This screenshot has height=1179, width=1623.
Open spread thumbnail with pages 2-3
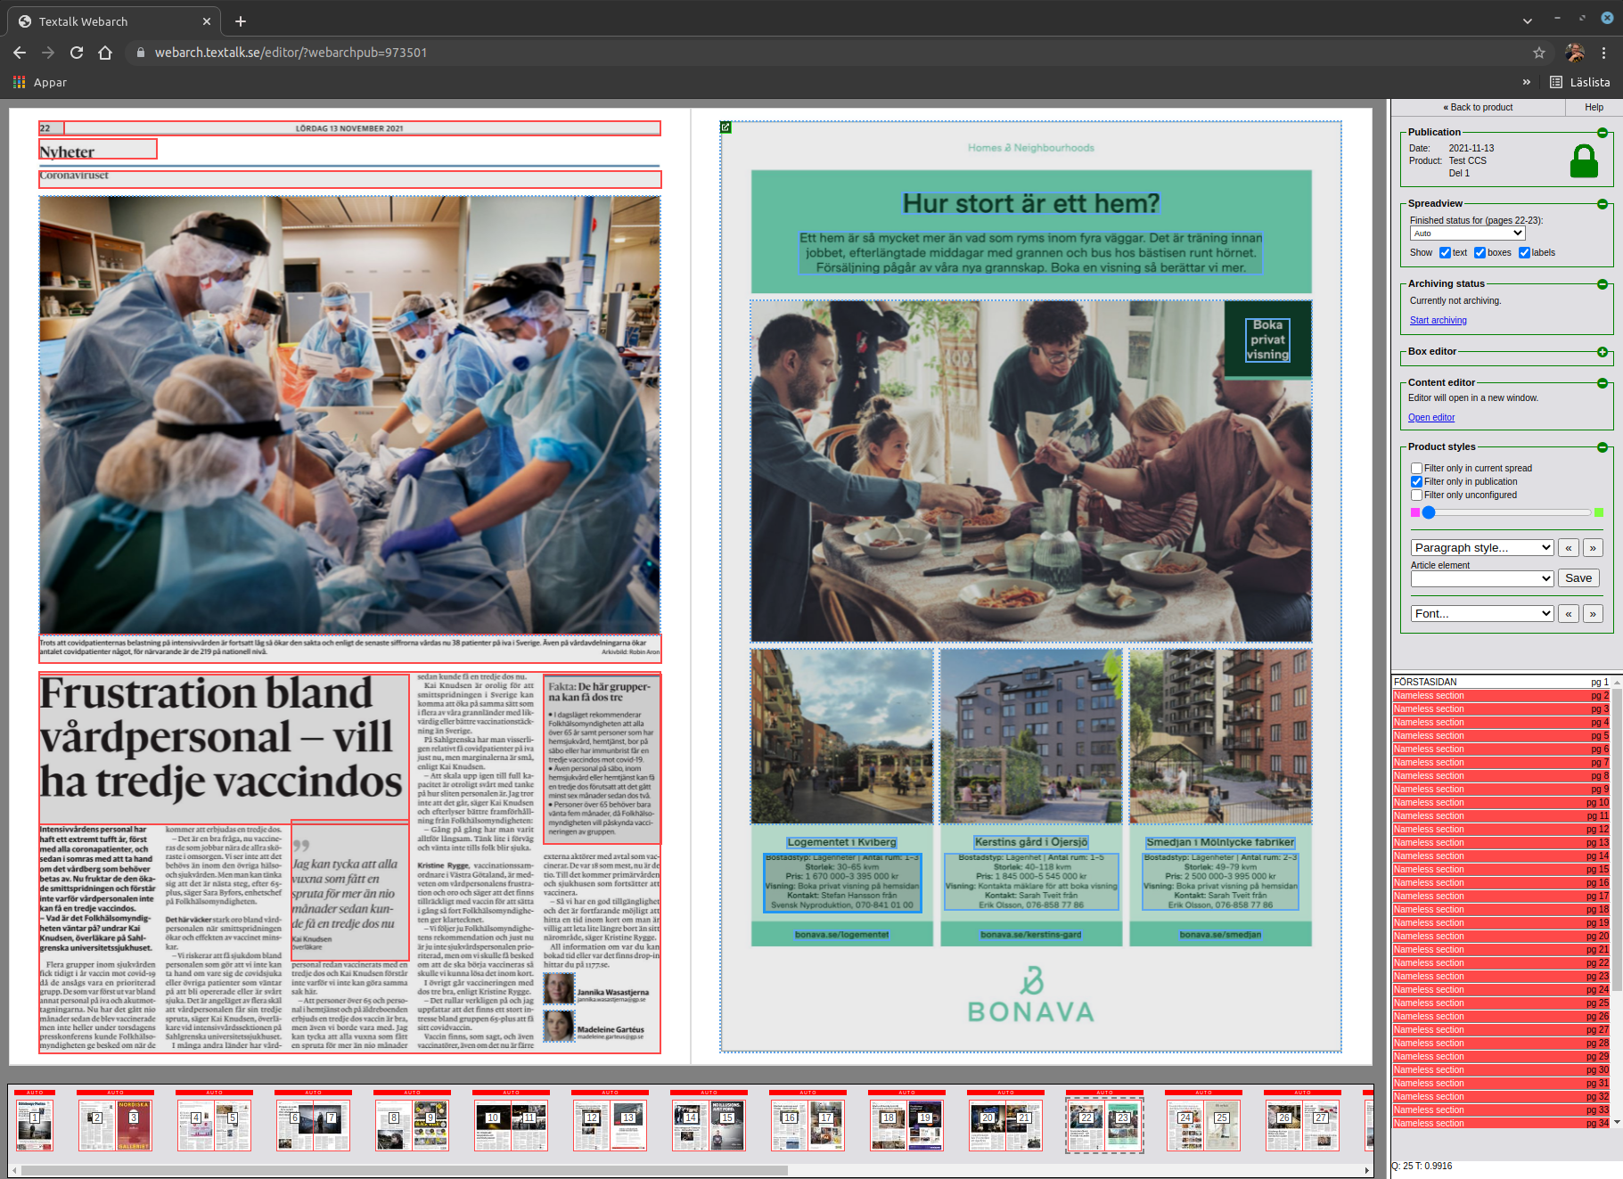[x=115, y=1123]
